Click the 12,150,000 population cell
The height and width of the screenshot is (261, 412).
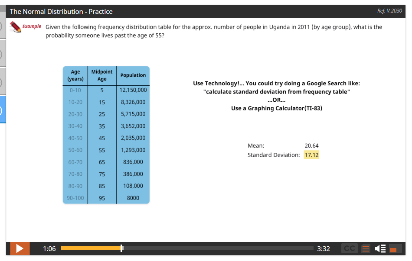[133, 90]
